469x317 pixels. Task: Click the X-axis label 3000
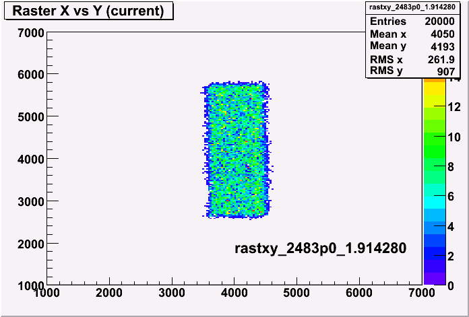[172, 293]
